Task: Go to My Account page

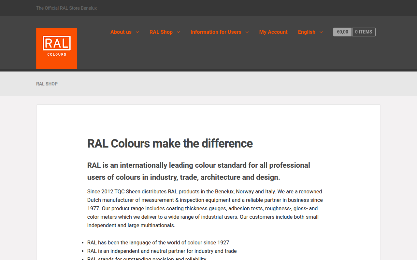Action: coord(273,32)
